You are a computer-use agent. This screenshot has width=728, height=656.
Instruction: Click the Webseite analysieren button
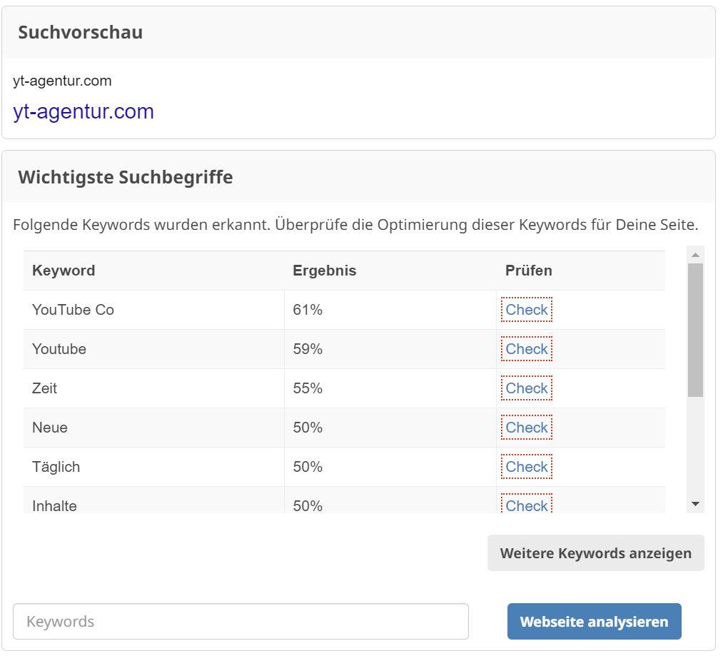click(x=595, y=621)
